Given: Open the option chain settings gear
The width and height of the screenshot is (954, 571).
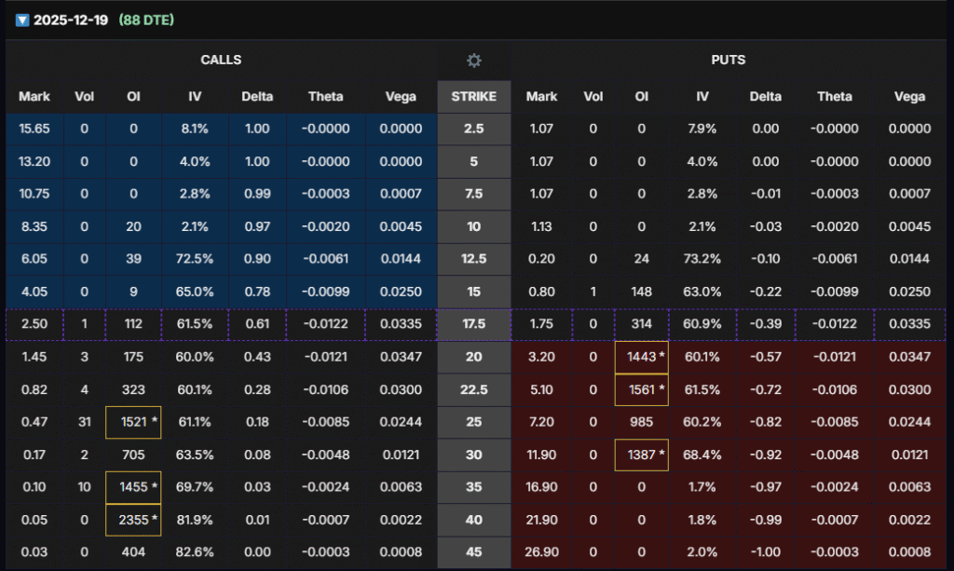Looking at the screenshot, I should [474, 61].
